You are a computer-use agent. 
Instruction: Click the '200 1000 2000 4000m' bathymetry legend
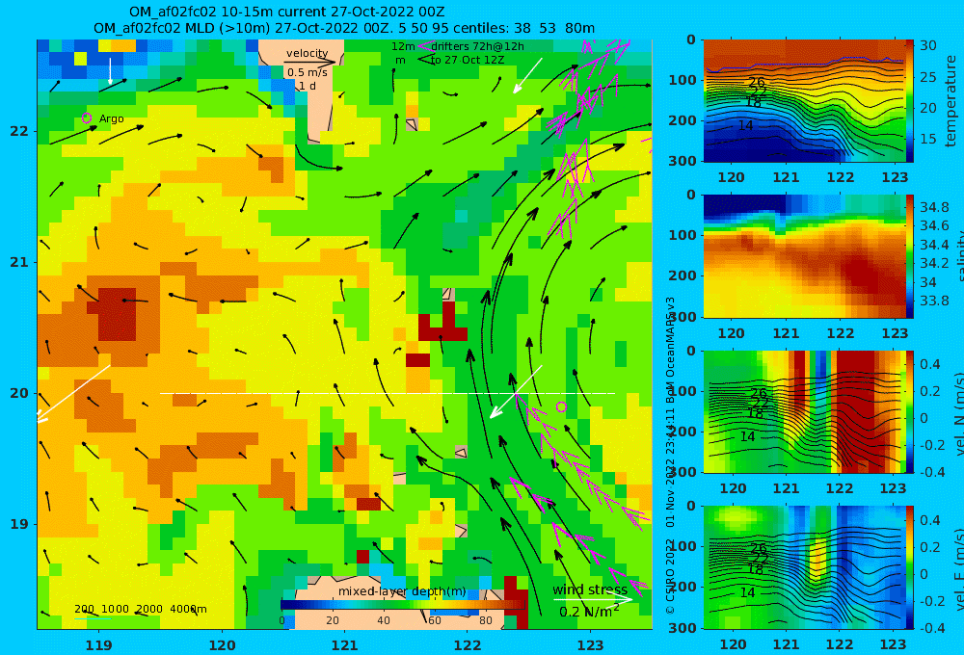point(141,609)
